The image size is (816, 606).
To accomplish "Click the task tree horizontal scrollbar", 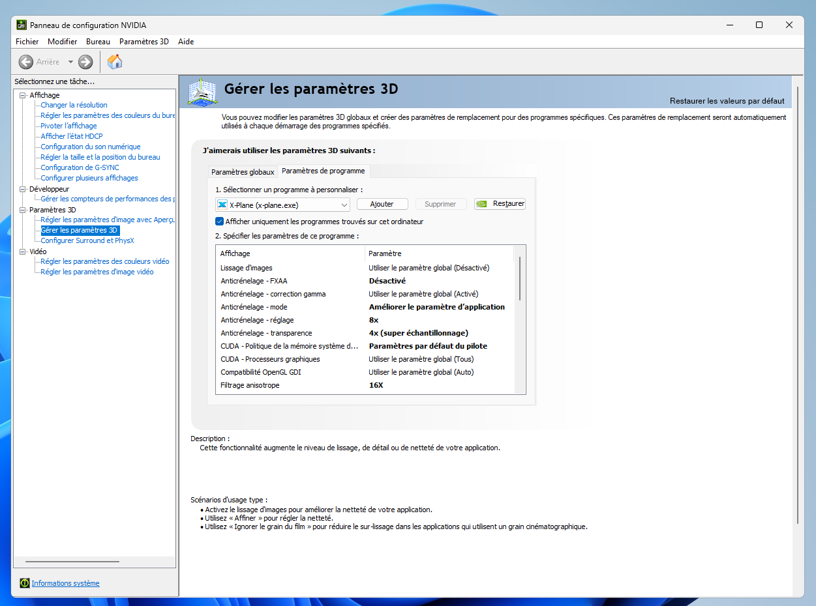I will (72, 562).
